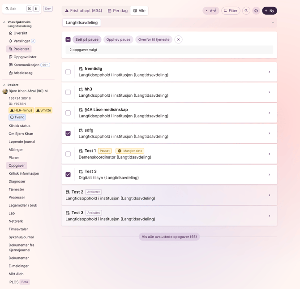Clear selection with the X button
This screenshot has width=300, height=289.
(178, 39)
